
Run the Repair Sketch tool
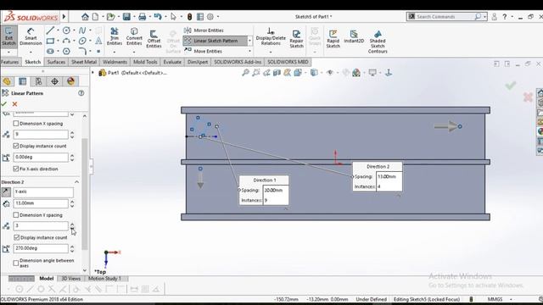(x=296, y=39)
